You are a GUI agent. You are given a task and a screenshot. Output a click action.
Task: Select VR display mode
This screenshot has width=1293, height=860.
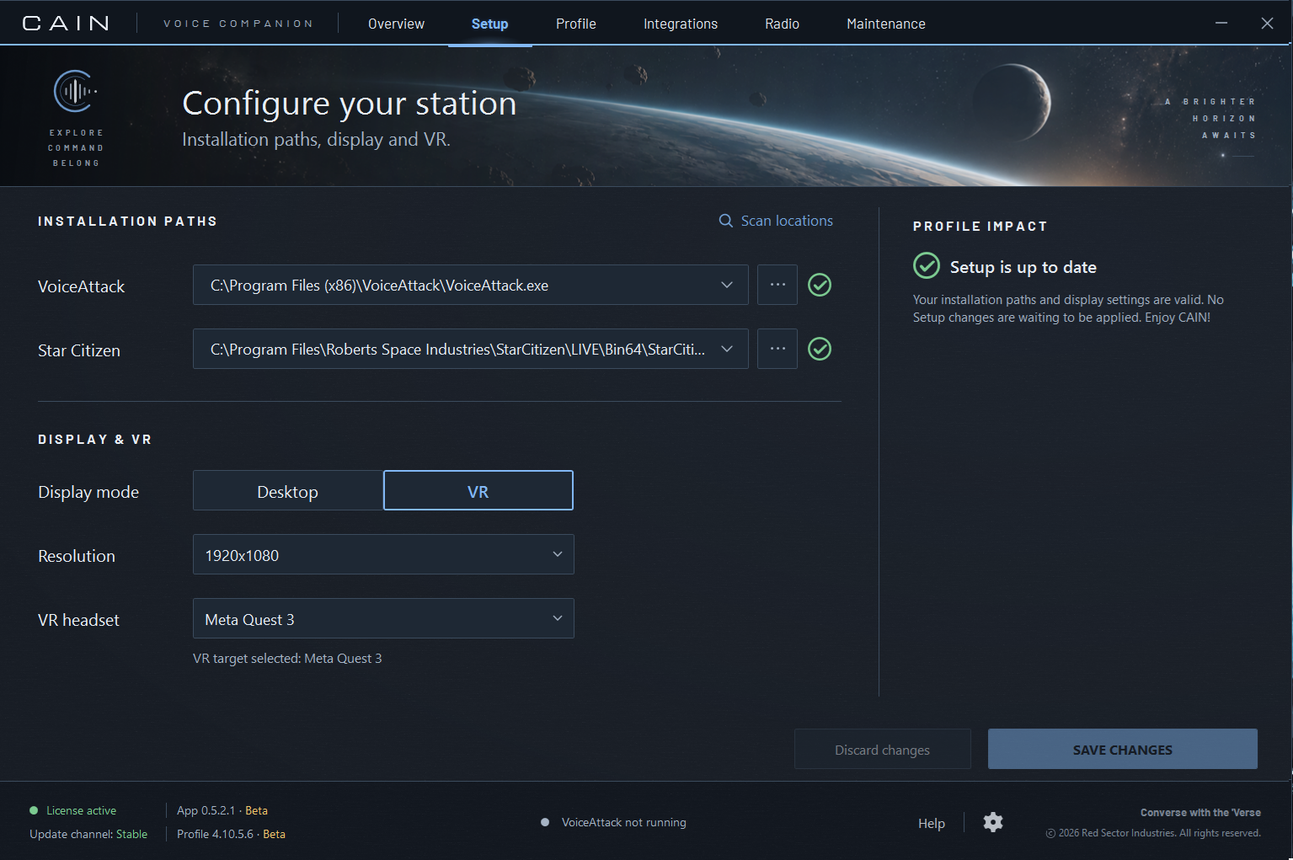pos(478,490)
